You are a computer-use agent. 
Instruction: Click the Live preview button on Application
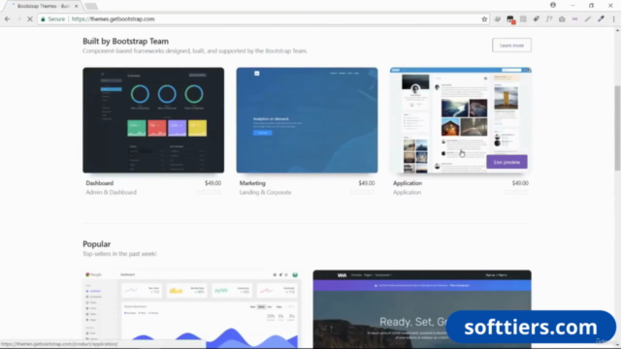[507, 162]
